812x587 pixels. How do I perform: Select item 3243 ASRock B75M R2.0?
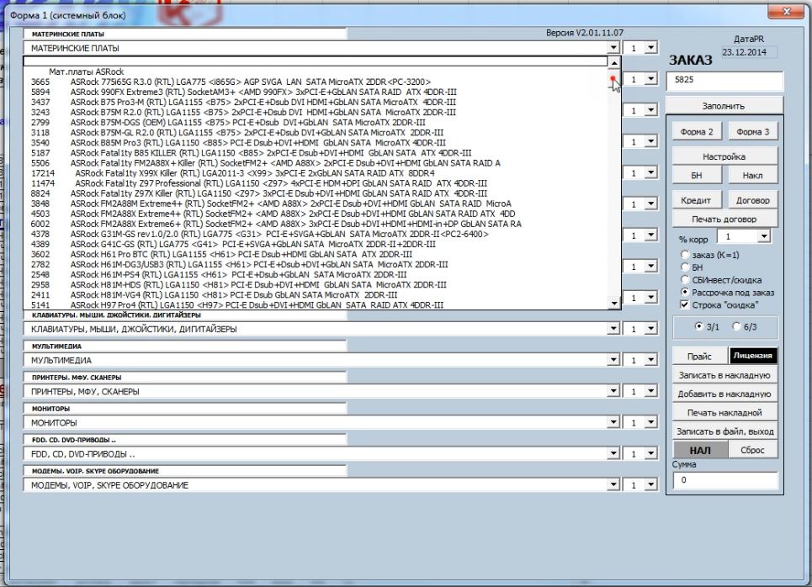tap(315, 113)
